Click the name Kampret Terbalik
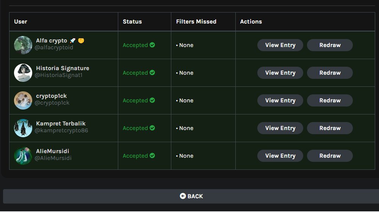379x213 pixels. pos(61,124)
